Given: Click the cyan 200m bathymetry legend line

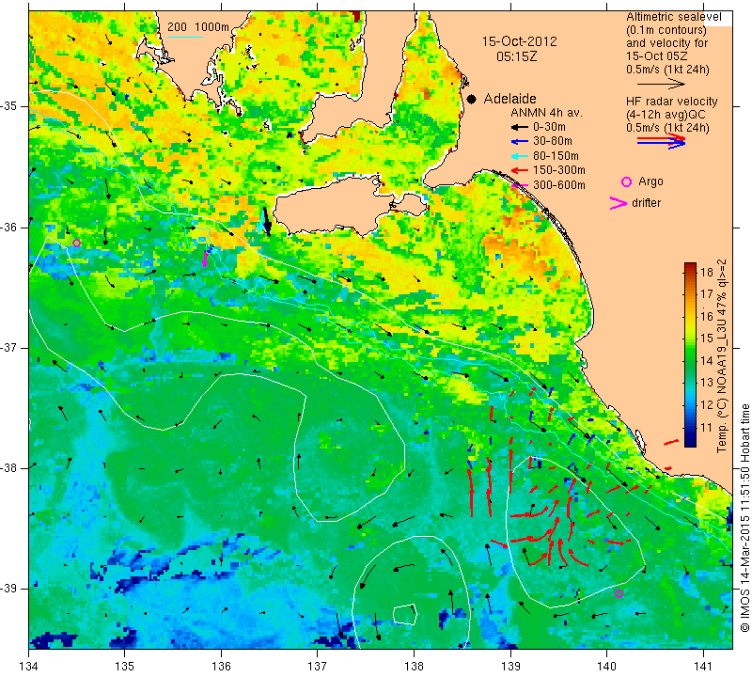Looking at the screenshot, I should [185, 37].
